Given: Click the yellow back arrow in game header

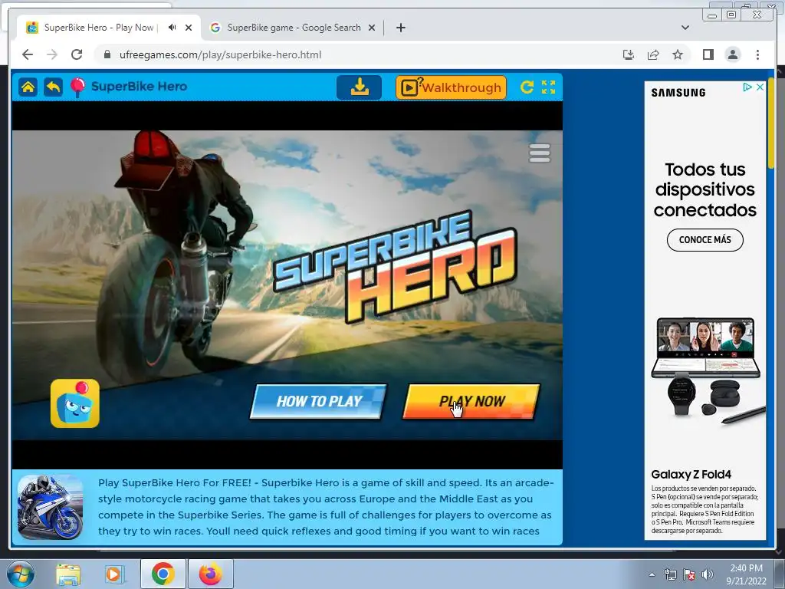Looking at the screenshot, I should click(x=53, y=87).
